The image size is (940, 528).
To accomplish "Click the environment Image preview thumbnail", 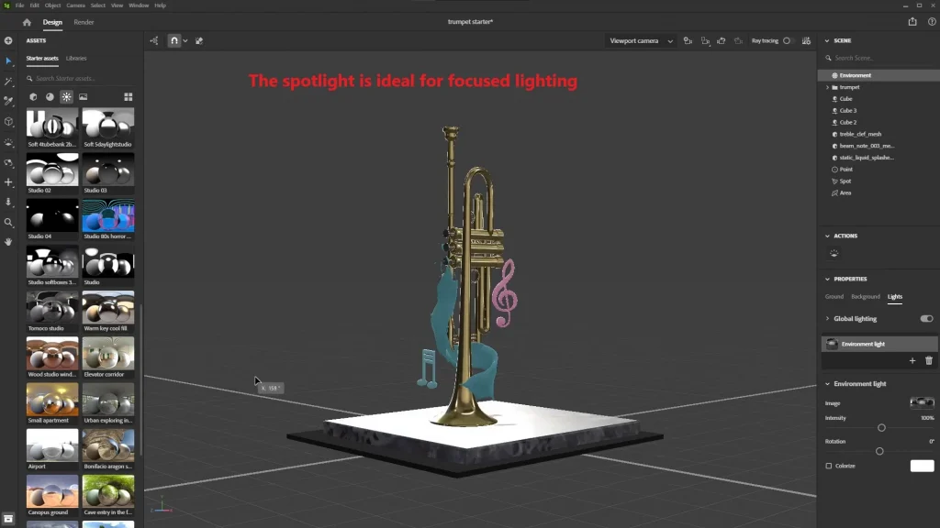I will (x=922, y=402).
